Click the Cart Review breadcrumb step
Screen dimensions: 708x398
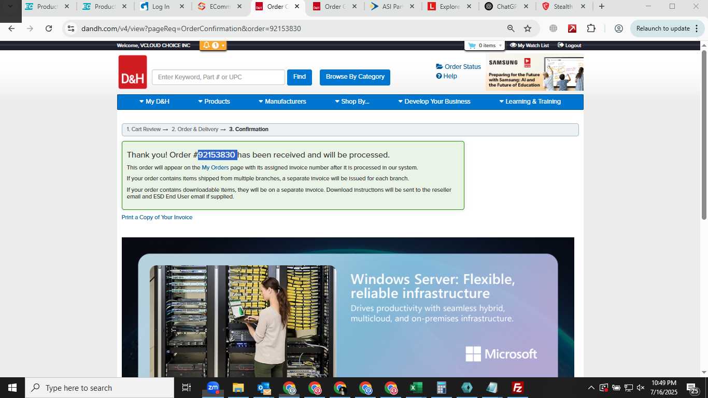coord(144,130)
